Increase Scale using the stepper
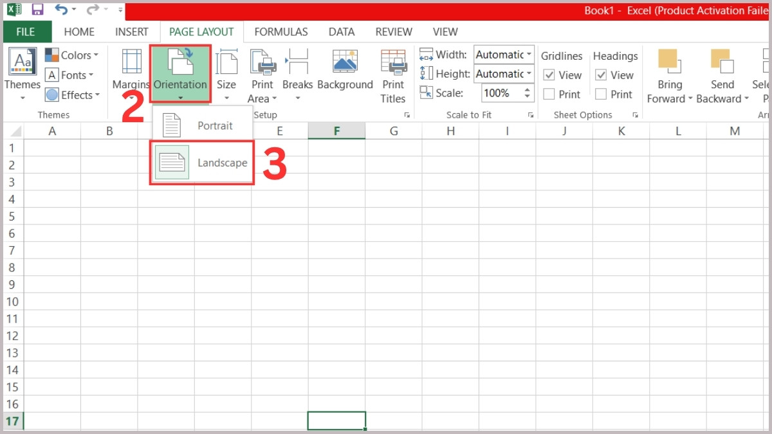Image resolution: width=772 pixels, height=434 pixels. 526,89
